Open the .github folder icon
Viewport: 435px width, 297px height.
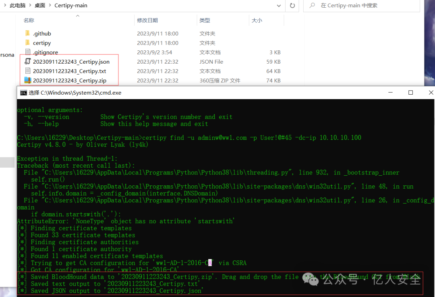coord(27,33)
